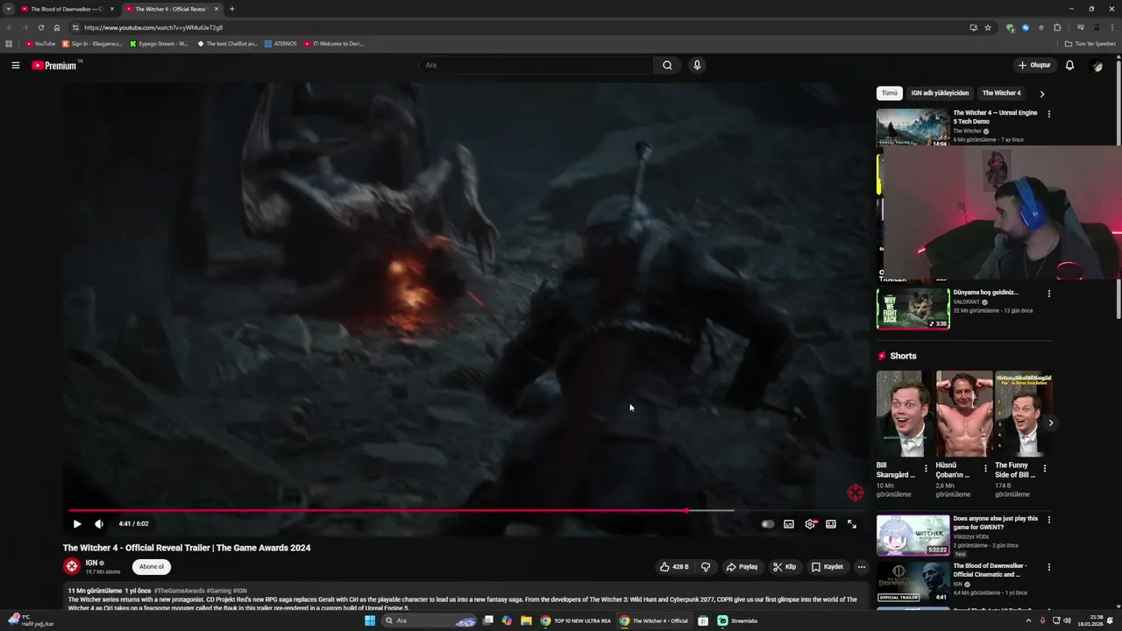
Task: Open Oluştur create button
Action: [x=1034, y=65]
